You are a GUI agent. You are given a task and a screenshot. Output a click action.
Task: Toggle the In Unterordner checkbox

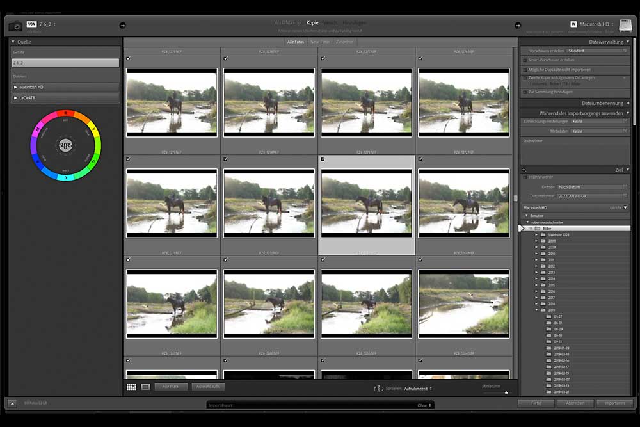(525, 177)
